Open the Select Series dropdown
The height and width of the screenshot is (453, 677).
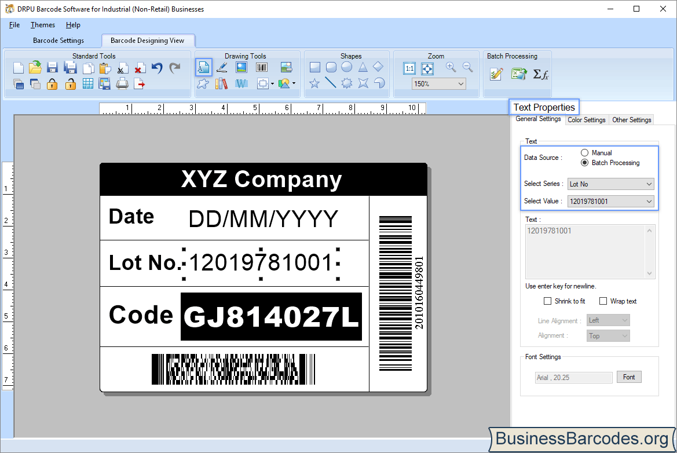point(610,184)
